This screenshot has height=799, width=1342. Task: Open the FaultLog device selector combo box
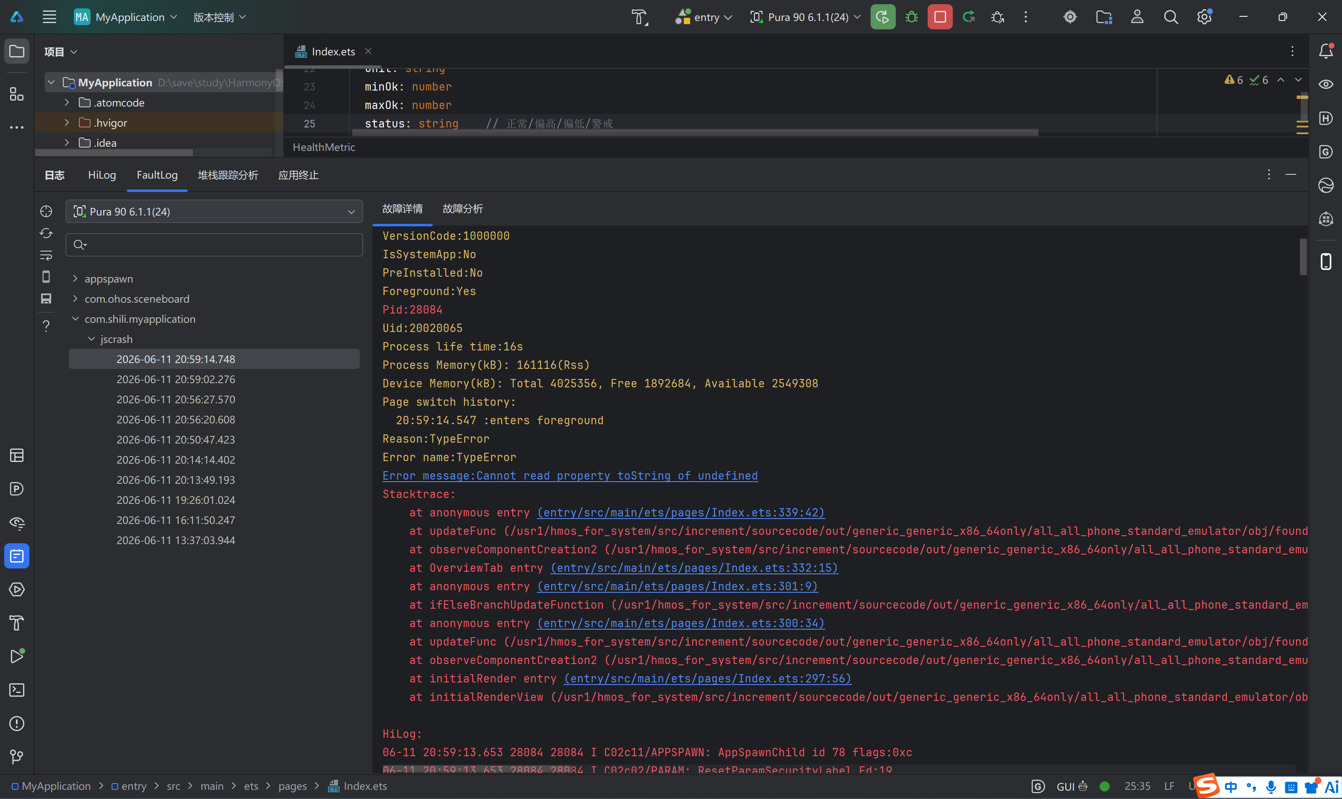(214, 212)
